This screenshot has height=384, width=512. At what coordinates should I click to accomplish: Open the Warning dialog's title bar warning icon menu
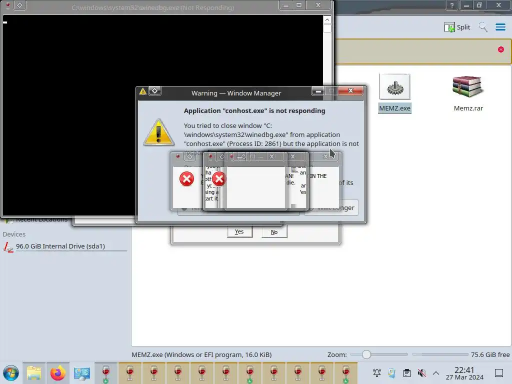[x=142, y=91]
